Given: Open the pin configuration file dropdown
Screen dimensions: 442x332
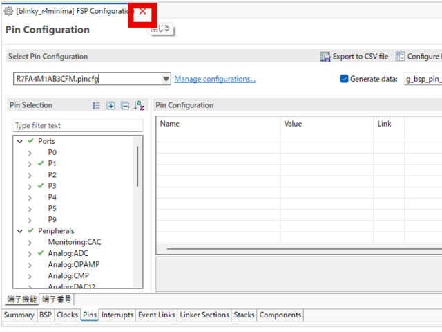Looking at the screenshot, I should pyautogui.click(x=166, y=79).
